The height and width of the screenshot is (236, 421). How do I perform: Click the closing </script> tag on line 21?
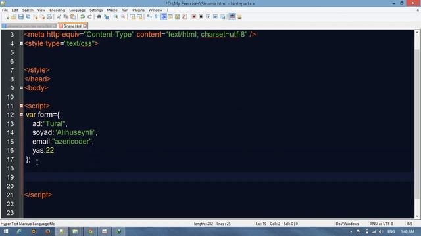point(38,195)
